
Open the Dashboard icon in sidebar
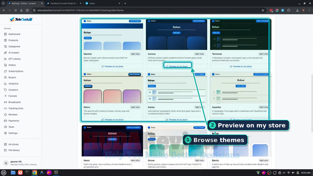coord(6,34)
